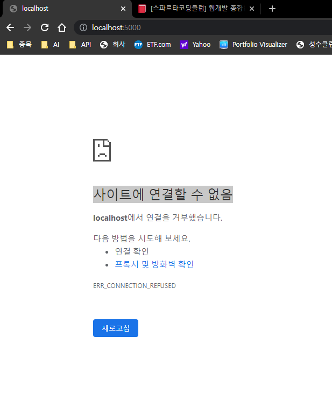Click the localhost에서 연결을 거부했습니다 message
The height and width of the screenshot is (393, 332).
[x=158, y=217]
